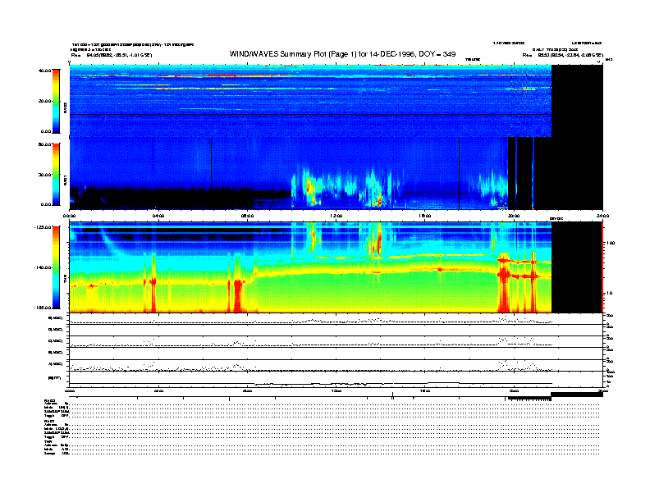650x502 pixels.
Task: Click the RAD1 color scale bar
Action: [x=56, y=174]
